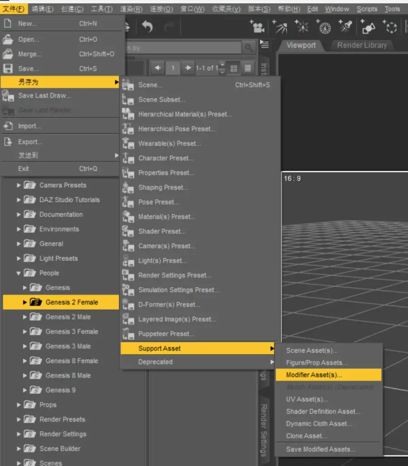The width and height of the screenshot is (408, 466).
Task: Click the search filter input field
Action: [x=184, y=47]
